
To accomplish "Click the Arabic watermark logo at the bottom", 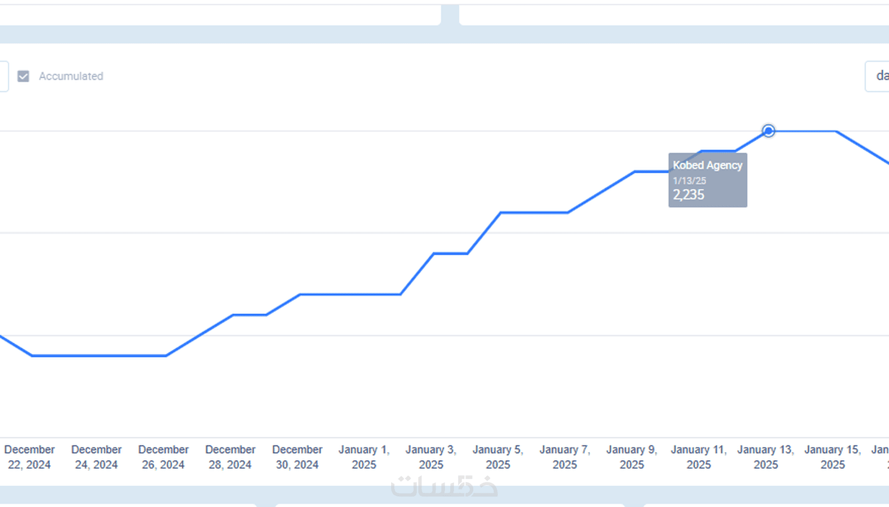I will pyautogui.click(x=444, y=486).
